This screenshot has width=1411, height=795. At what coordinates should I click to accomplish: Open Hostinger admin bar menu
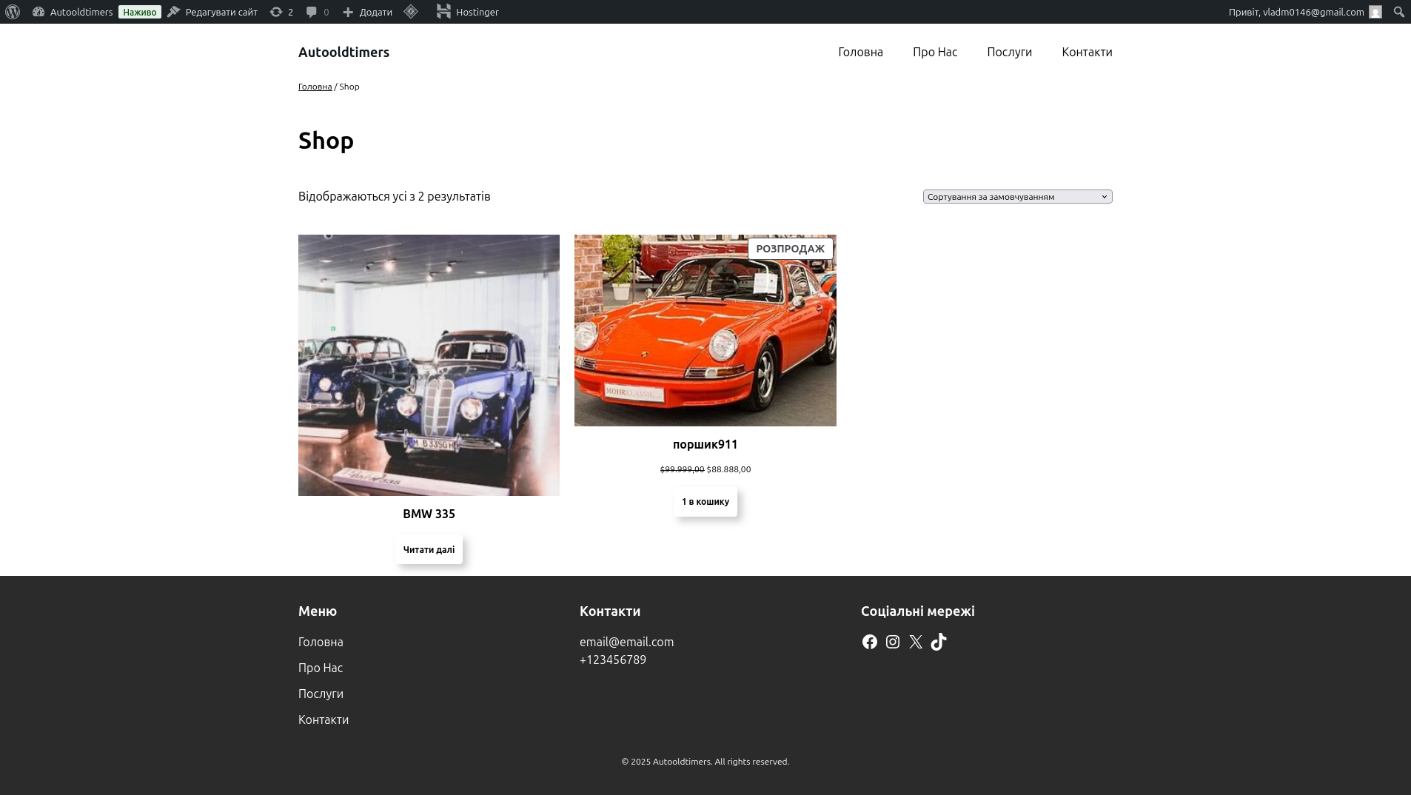click(467, 12)
